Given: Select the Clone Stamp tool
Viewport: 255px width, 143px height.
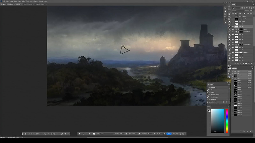Looking at the screenshot, I should click(x=229, y=29).
